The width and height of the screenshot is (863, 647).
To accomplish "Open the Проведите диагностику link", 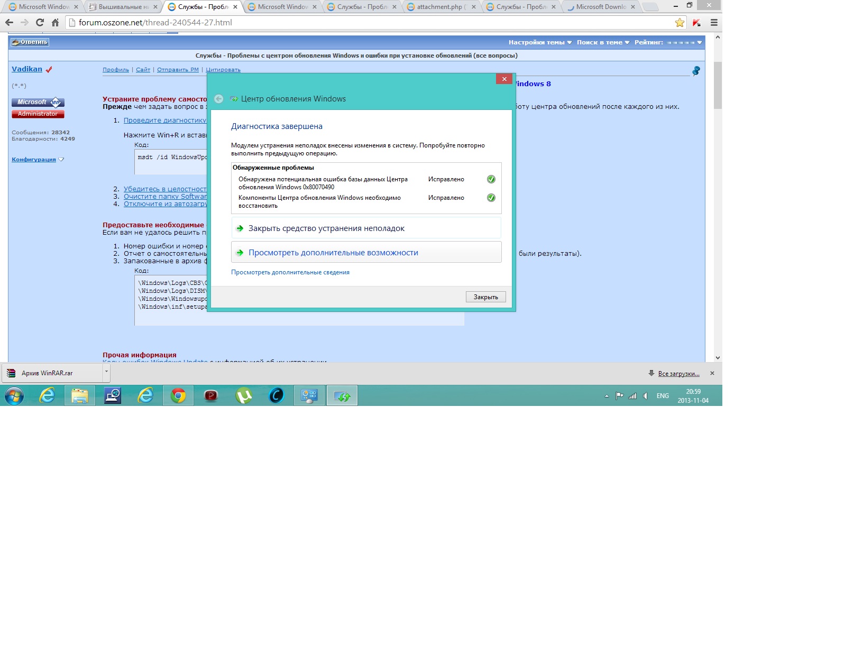I will pyautogui.click(x=165, y=121).
